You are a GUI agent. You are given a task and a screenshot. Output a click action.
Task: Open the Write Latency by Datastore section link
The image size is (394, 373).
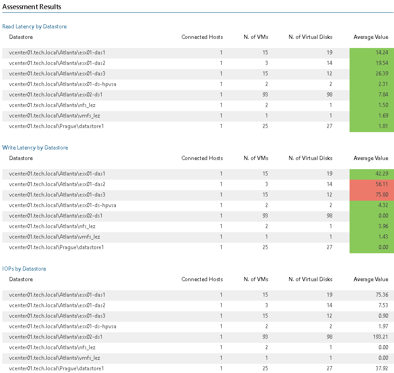click(35, 148)
